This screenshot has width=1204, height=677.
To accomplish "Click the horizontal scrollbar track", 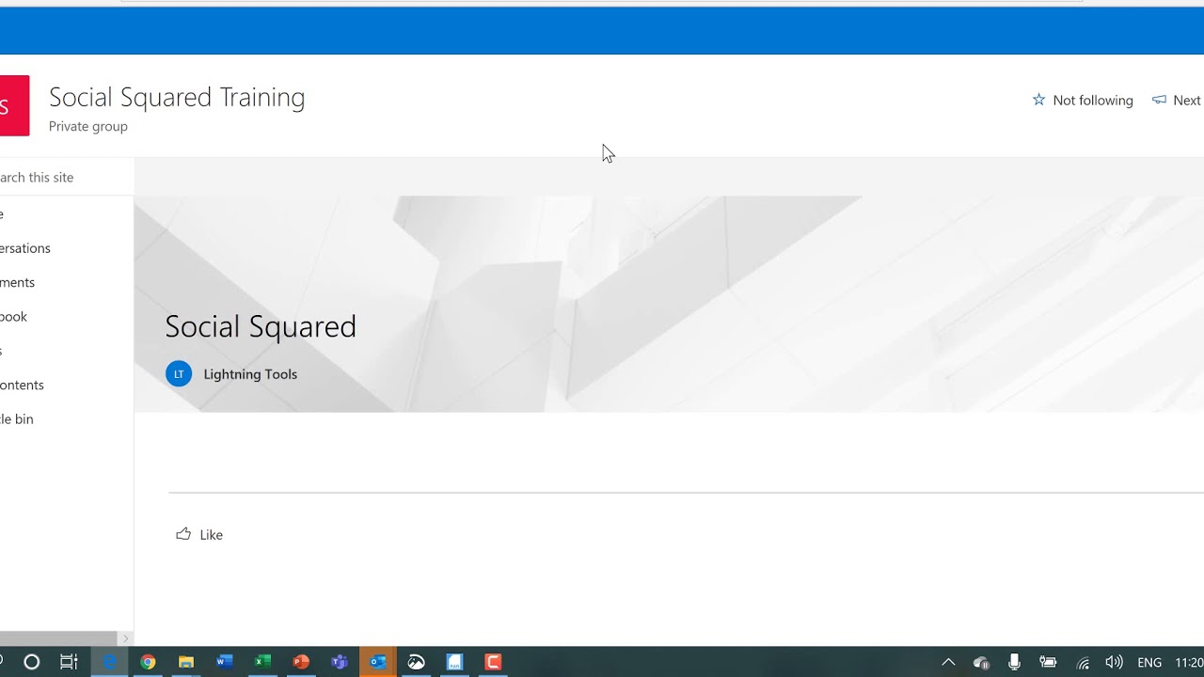I will click(x=58, y=638).
